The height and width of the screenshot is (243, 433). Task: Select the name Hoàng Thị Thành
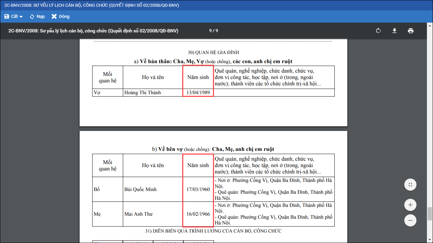click(x=142, y=92)
